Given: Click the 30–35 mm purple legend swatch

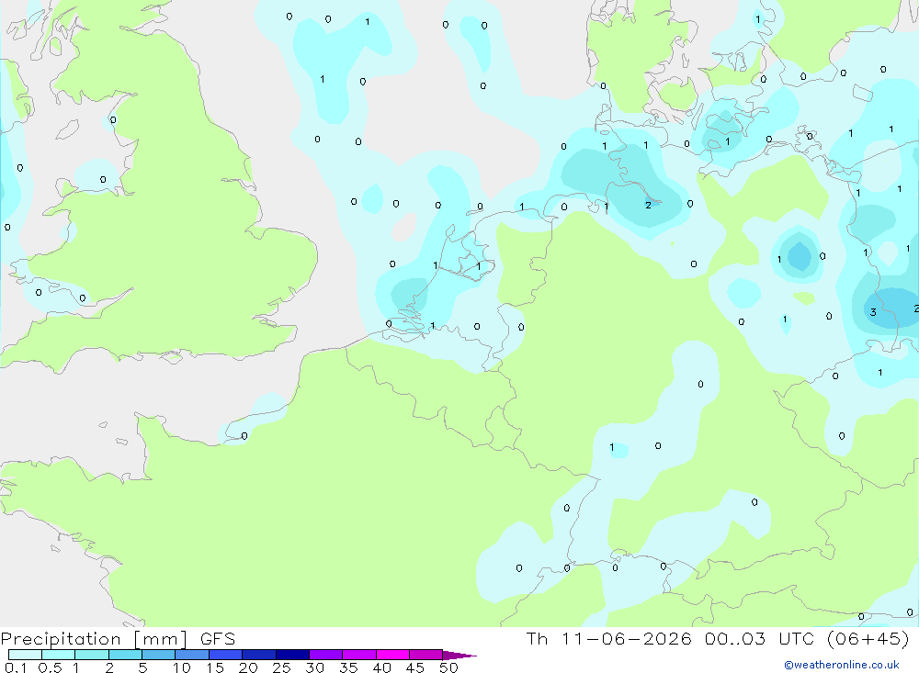Looking at the screenshot, I should click(x=325, y=655).
